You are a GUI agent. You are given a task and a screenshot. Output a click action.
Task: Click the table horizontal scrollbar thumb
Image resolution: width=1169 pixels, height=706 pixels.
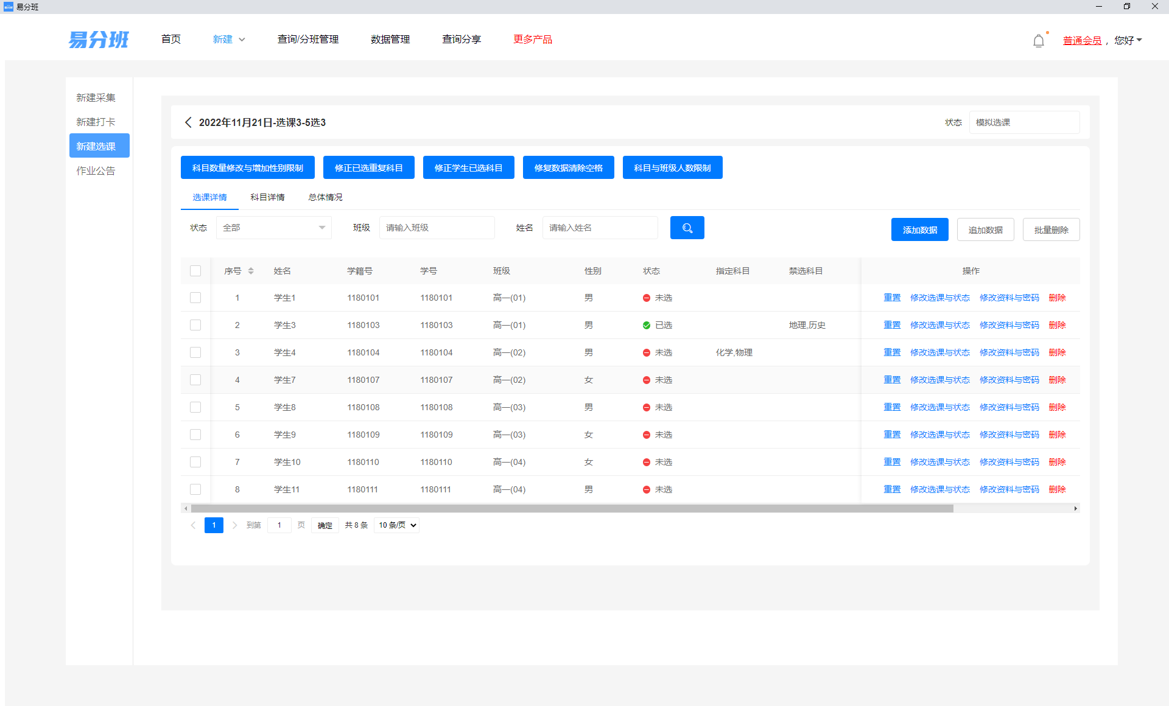click(x=572, y=508)
